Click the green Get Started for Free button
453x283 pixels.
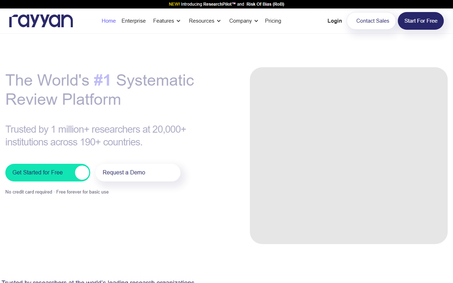click(x=48, y=173)
